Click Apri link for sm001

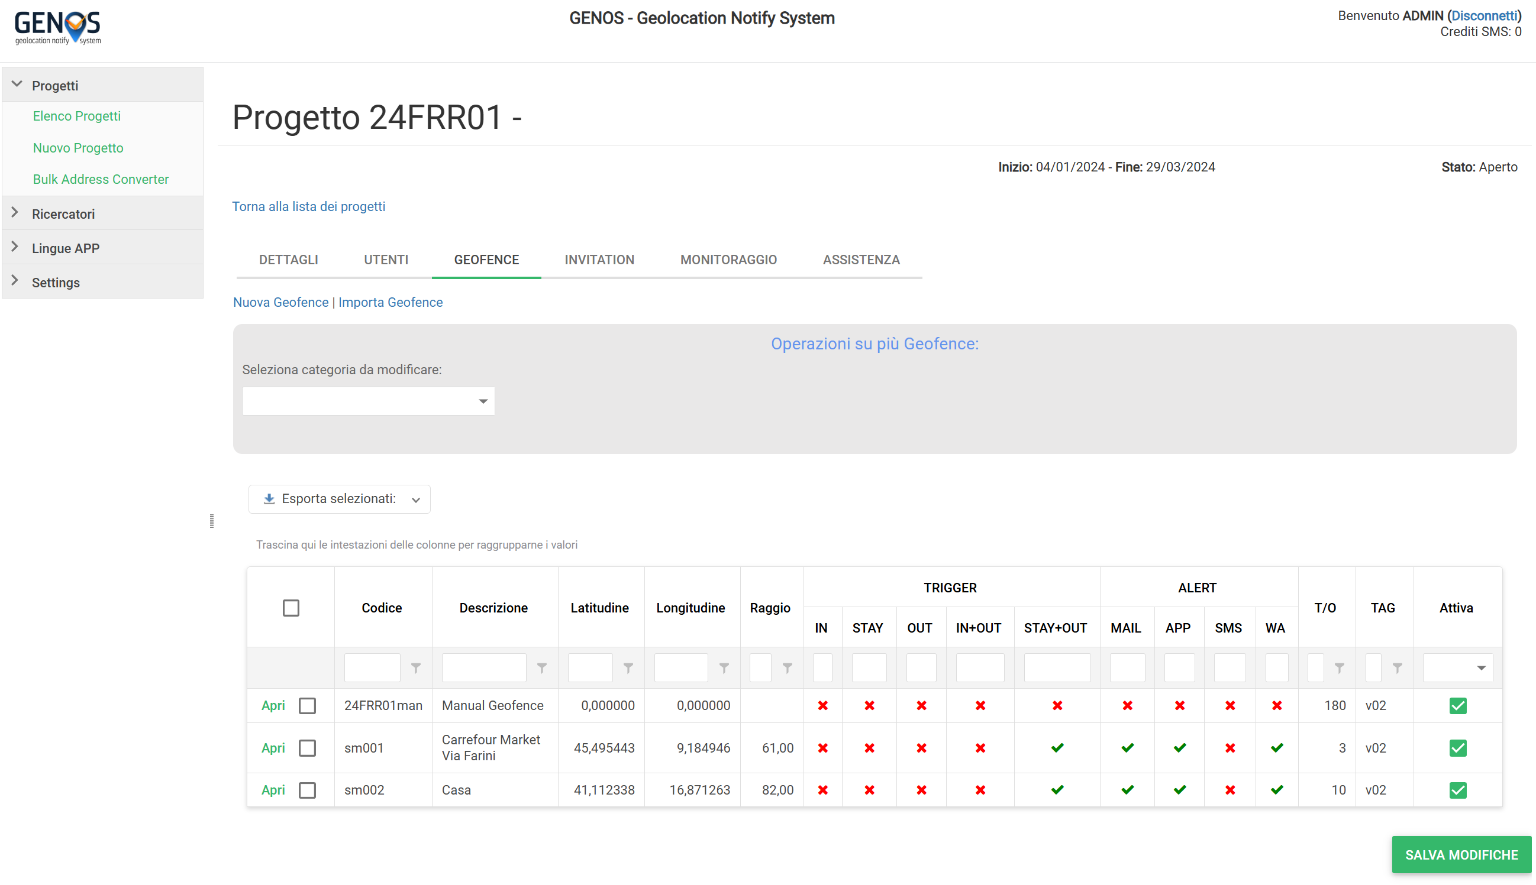coord(273,748)
